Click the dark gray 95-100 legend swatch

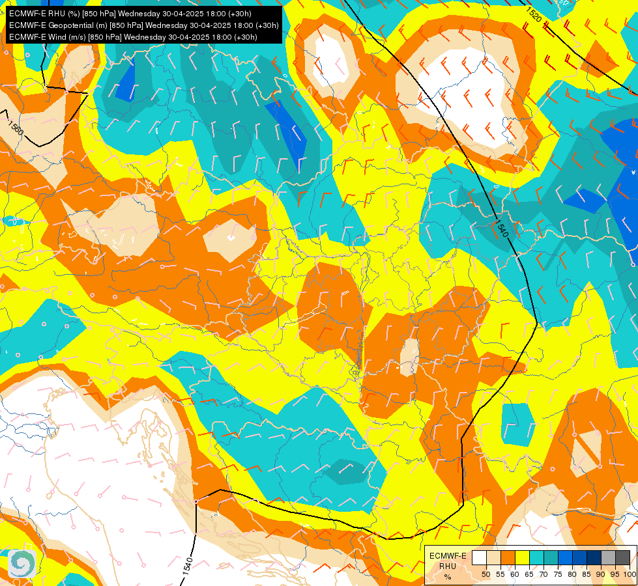click(622, 557)
